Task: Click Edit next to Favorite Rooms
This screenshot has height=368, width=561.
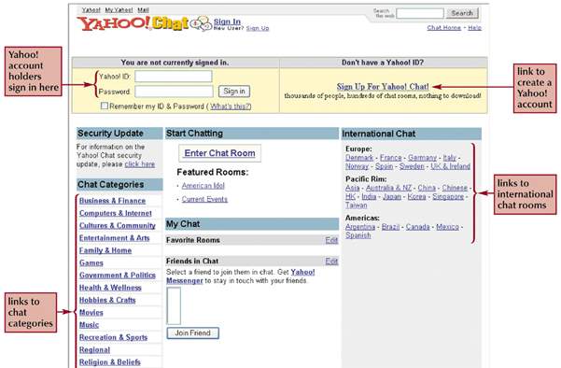Action: tap(331, 240)
